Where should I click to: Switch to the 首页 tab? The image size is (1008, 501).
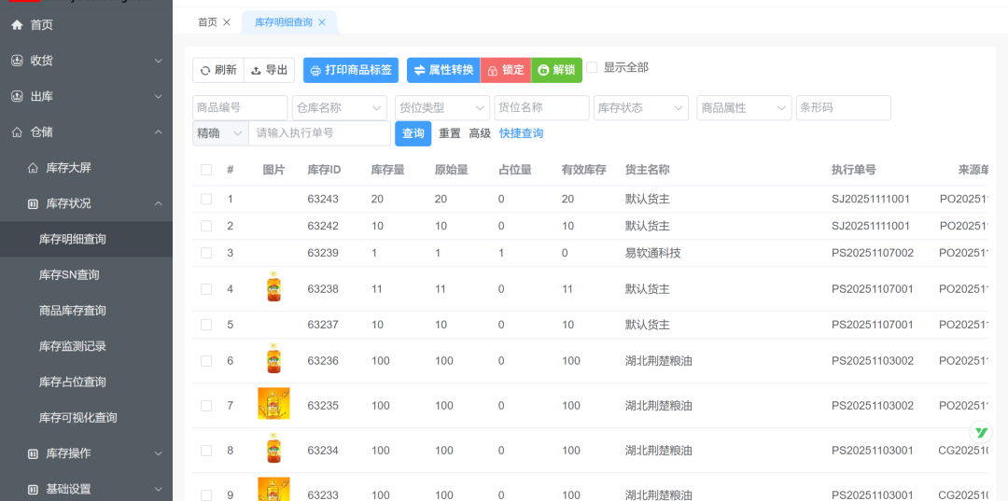pyautogui.click(x=207, y=22)
